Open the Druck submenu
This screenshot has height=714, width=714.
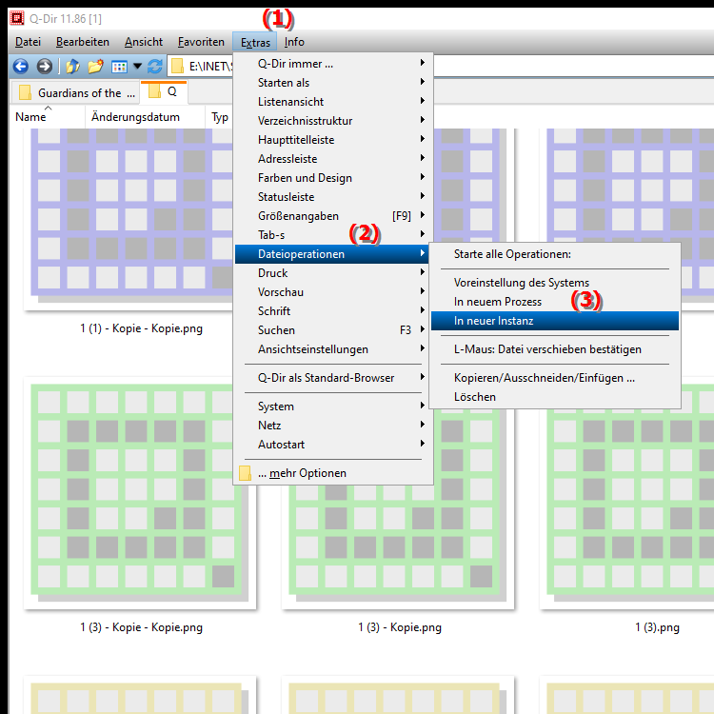[x=333, y=273]
